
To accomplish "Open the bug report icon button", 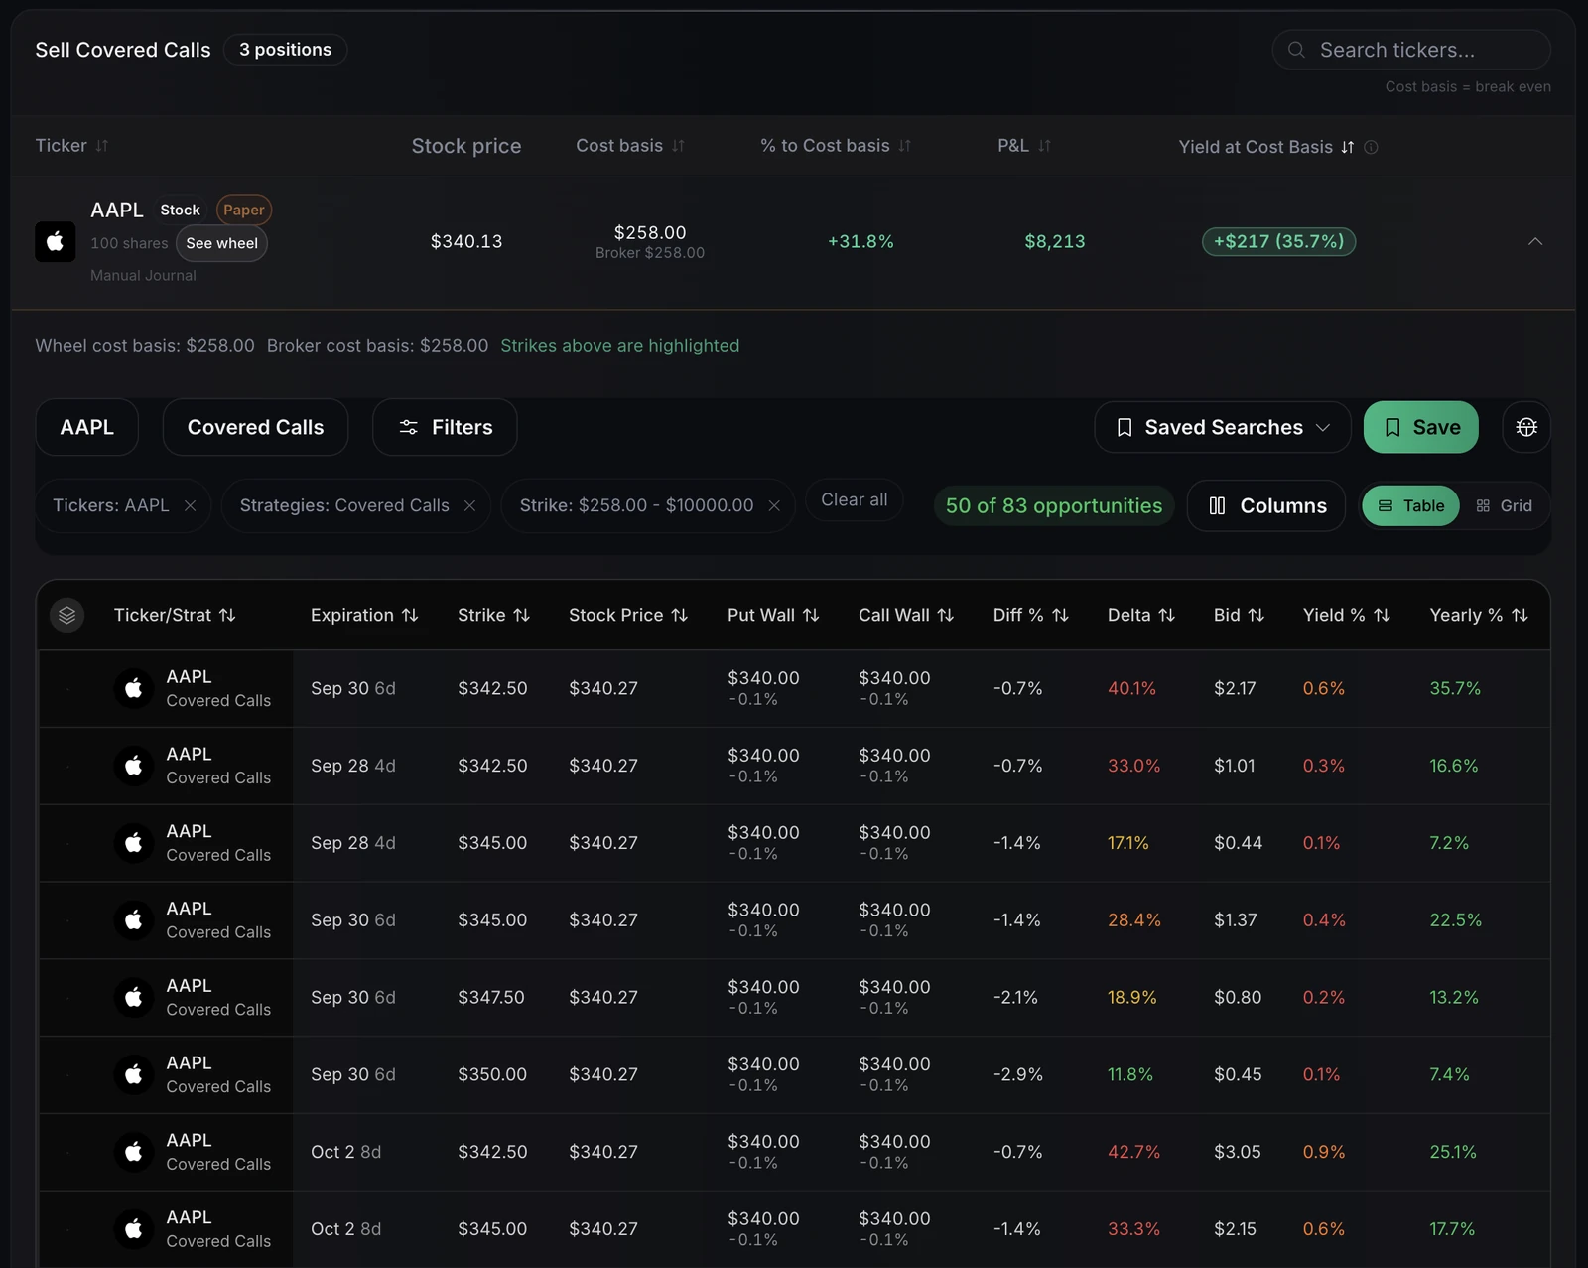I will pos(1526,427).
